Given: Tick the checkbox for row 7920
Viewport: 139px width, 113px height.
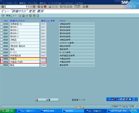Looking at the screenshot, I should coord(1,65).
